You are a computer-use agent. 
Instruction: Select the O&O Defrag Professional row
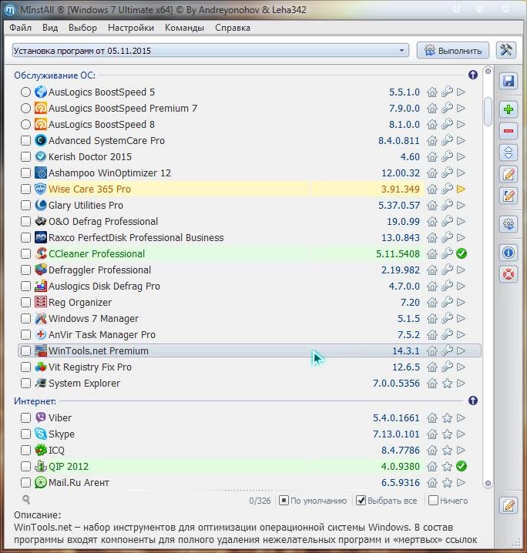pyautogui.click(x=250, y=222)
